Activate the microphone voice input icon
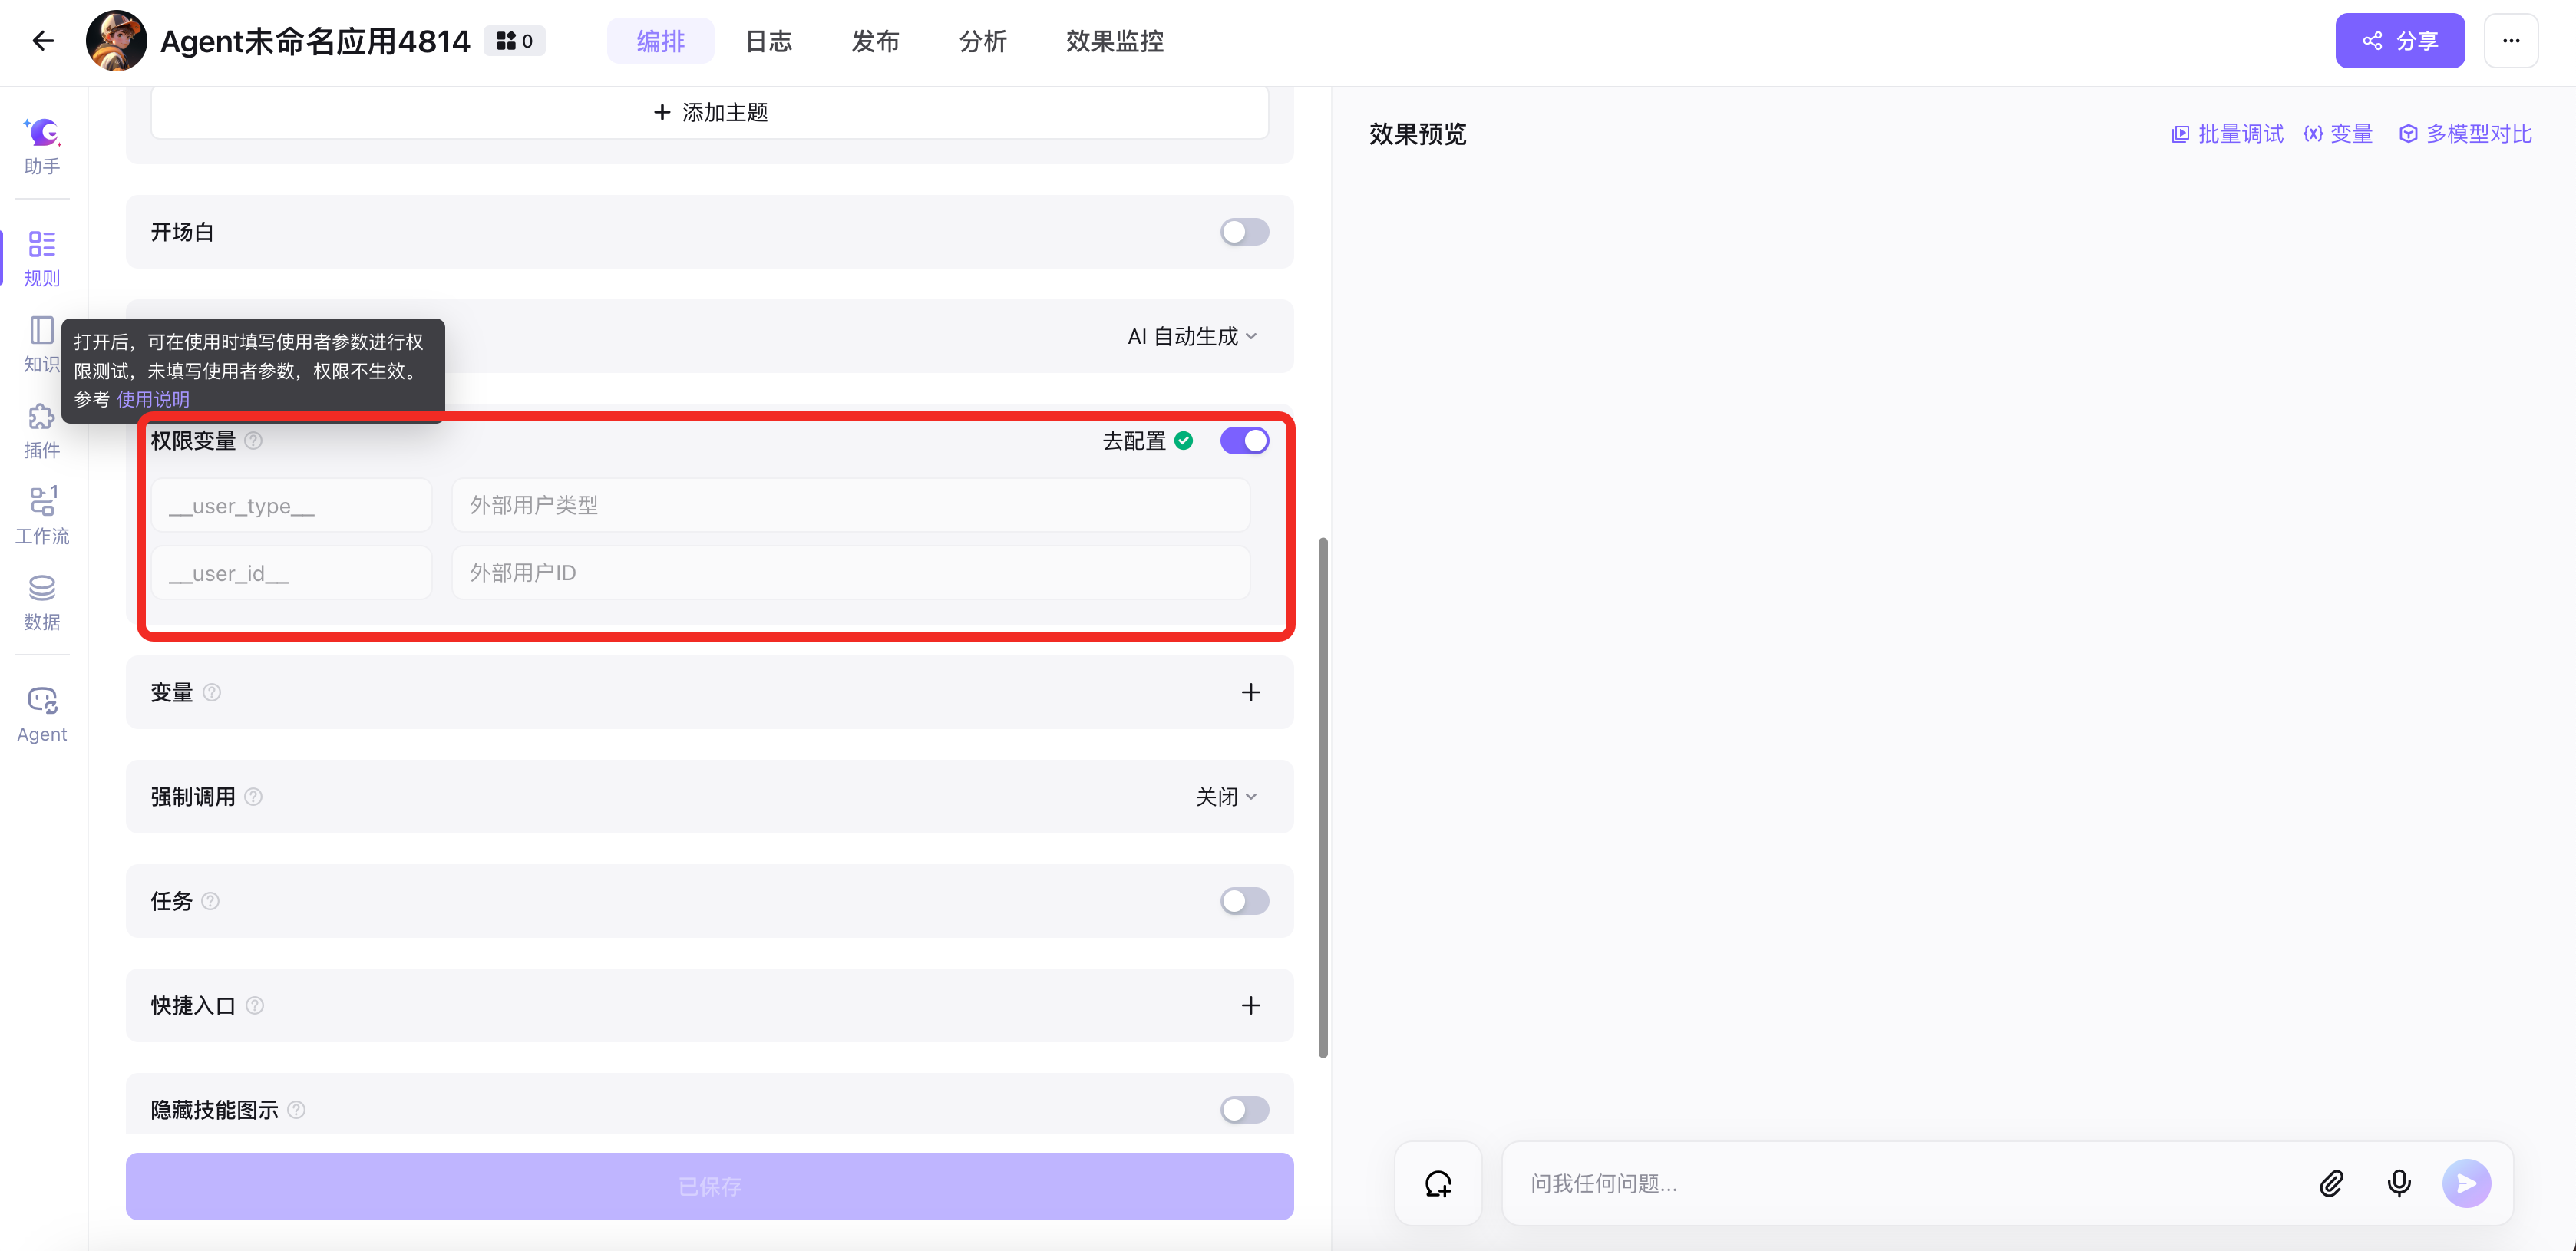Viewport: 2576px width, 1251px height. (2399, 1184)
